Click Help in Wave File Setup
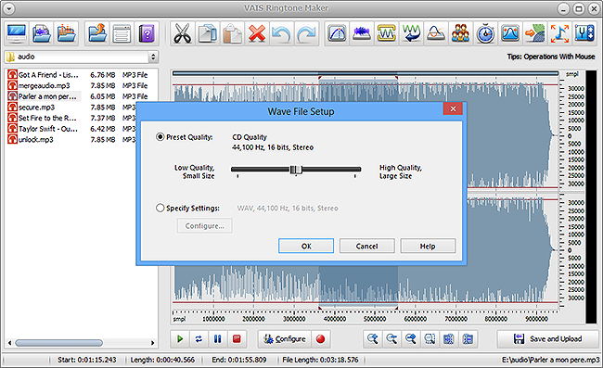The image size is (603, 368). [x=428, y=246]
